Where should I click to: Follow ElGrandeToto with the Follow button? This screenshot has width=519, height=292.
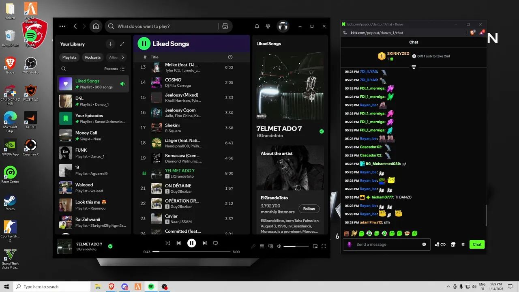point(309,209)
